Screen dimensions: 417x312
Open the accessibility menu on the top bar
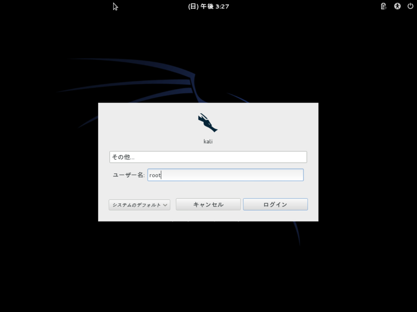(397, 6)
